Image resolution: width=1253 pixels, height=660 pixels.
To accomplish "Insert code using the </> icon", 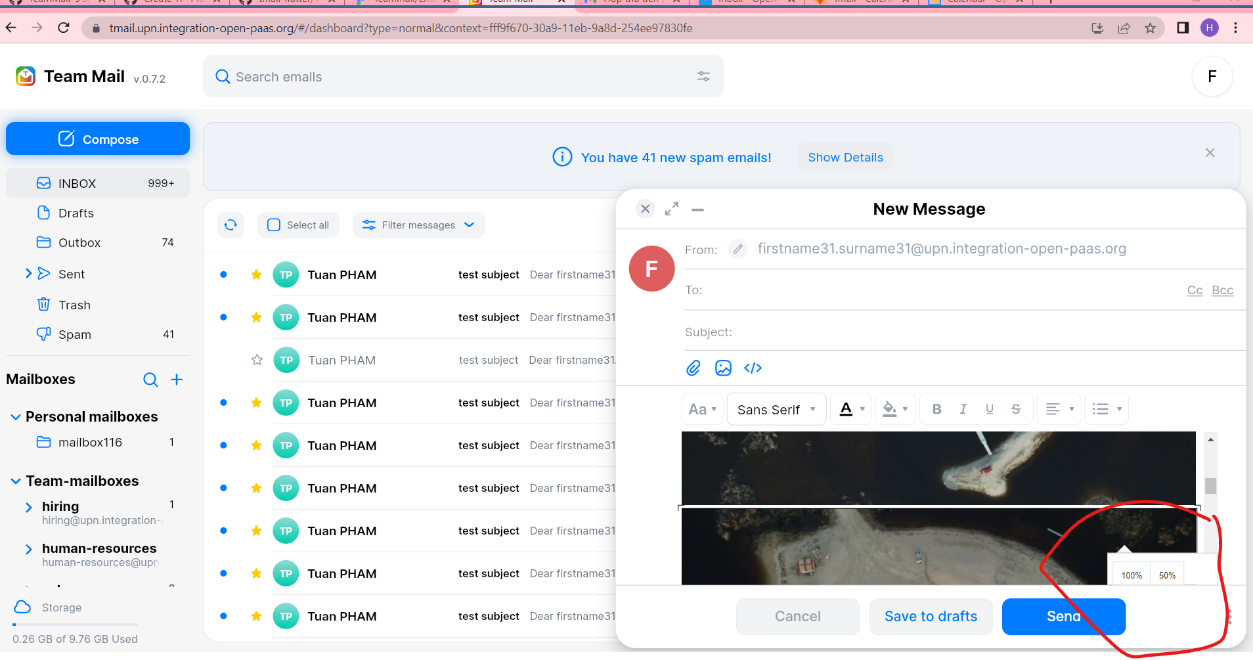I will tap(753, 368).
